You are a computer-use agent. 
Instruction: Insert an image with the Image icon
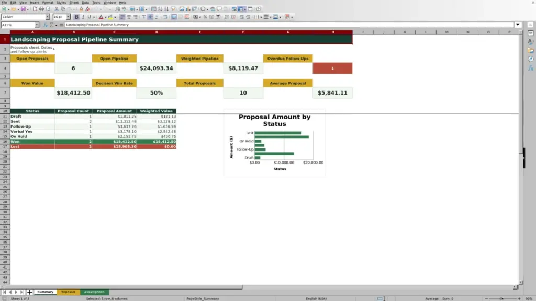tap(182, 9)
